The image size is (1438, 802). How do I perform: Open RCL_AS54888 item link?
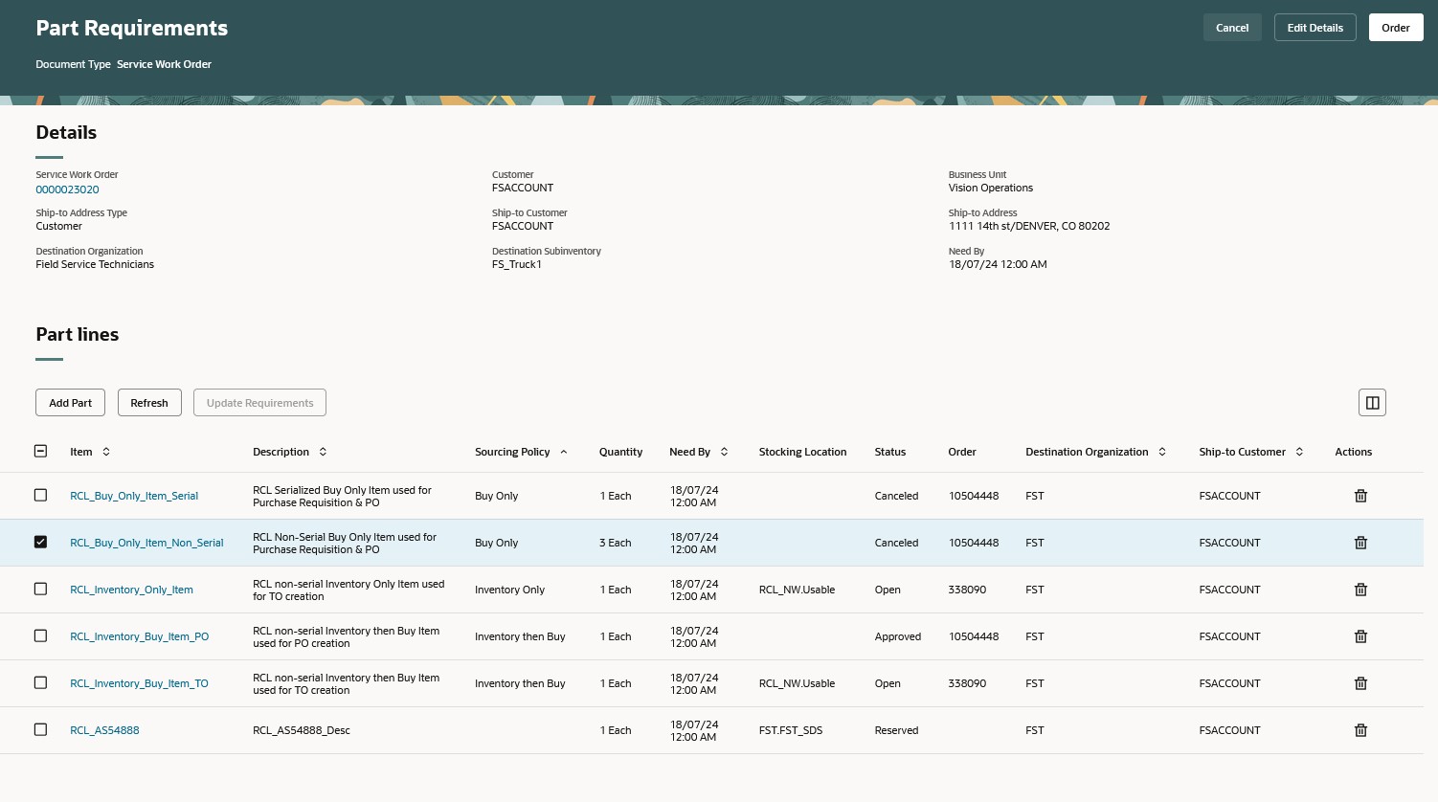coord(104,730)
